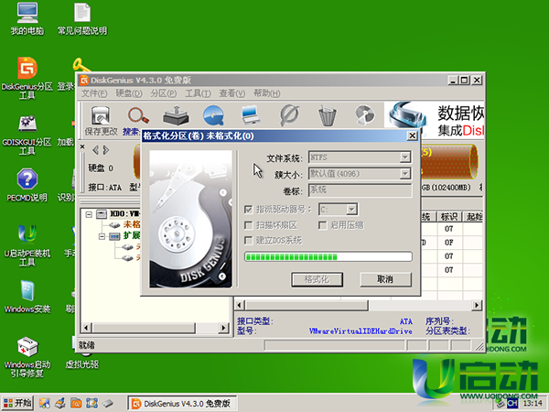The height and width of the screenshot is (412, 549).
Task: Click the green formatting progress bar
Action: pyautogui.click(x=328, y=256)
